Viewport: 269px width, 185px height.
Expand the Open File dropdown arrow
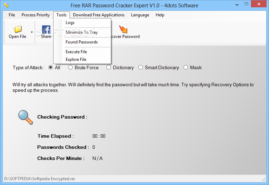(32, 32)
